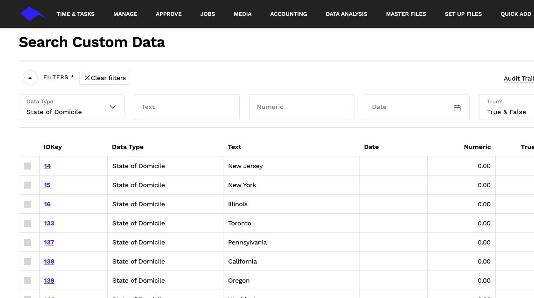
Task: Tick the checkbox for New Jersey row
Action: pos(27,166)
